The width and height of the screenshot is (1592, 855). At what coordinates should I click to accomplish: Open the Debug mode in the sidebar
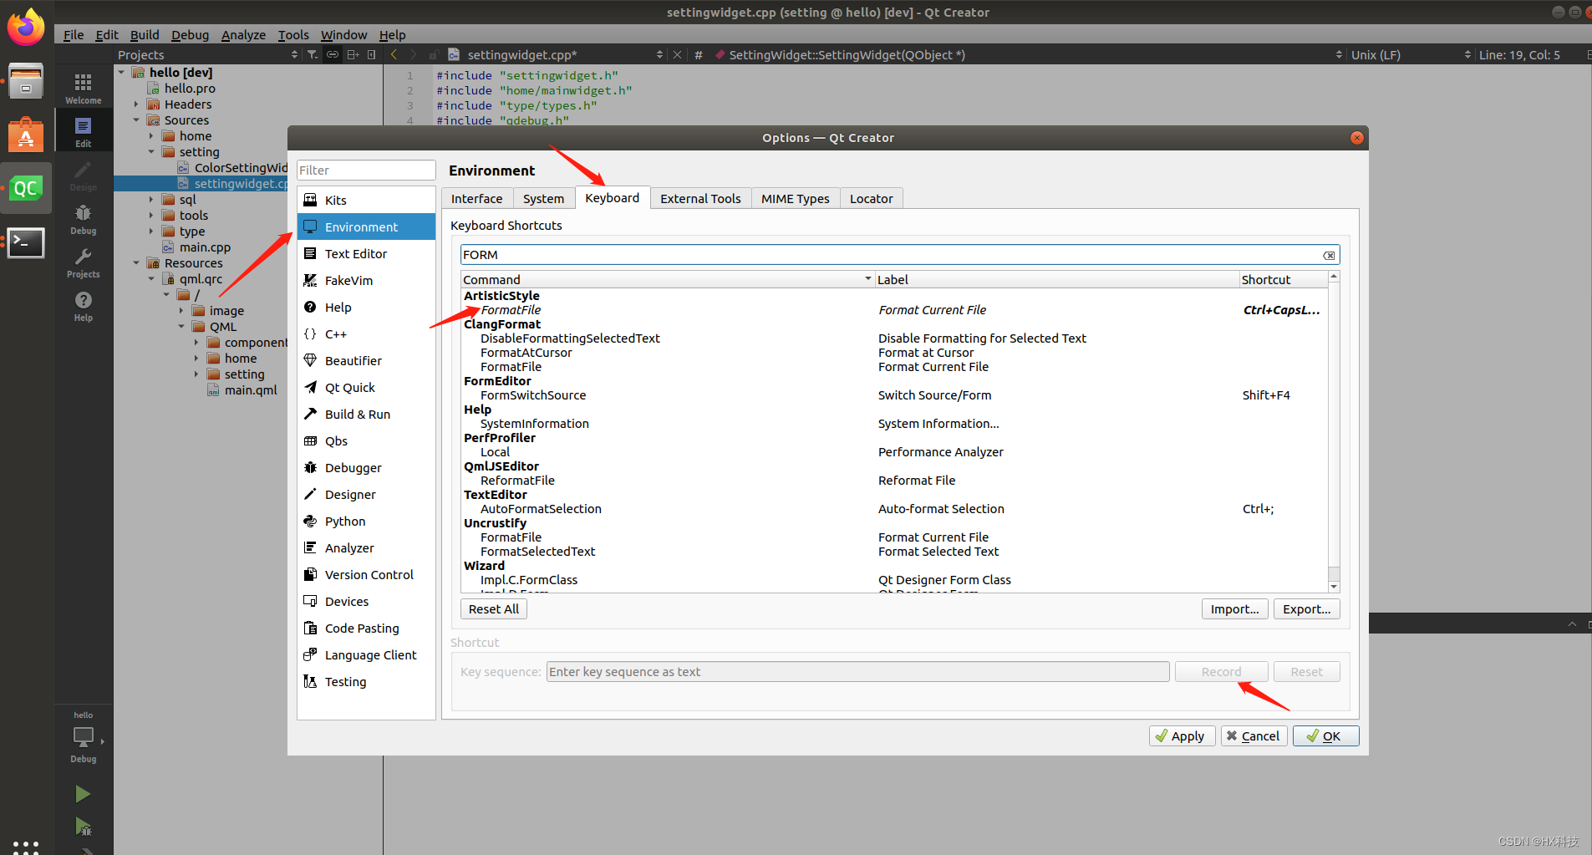83,218
